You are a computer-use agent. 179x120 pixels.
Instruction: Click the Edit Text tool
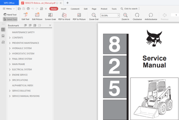[25, 16]
